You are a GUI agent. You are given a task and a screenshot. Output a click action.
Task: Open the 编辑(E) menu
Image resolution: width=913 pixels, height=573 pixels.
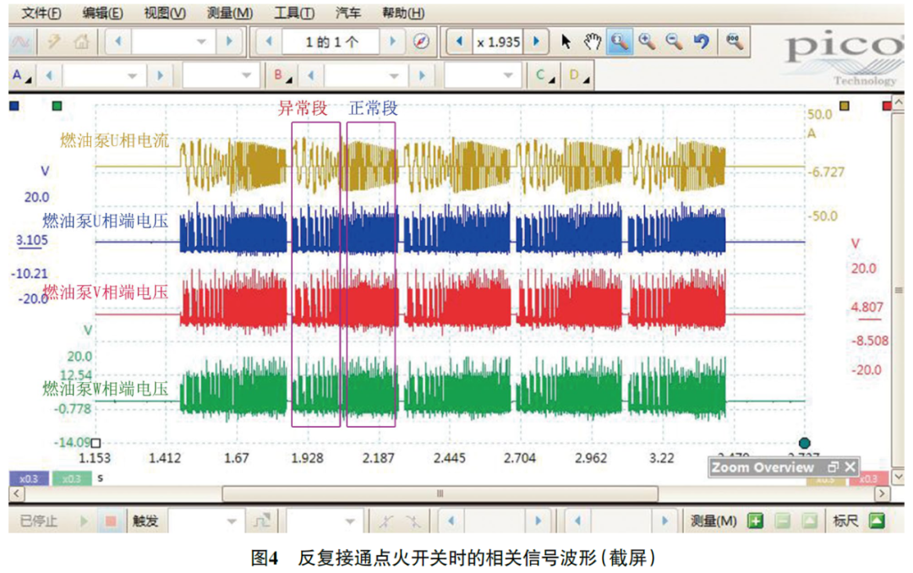tap(102, 12)
